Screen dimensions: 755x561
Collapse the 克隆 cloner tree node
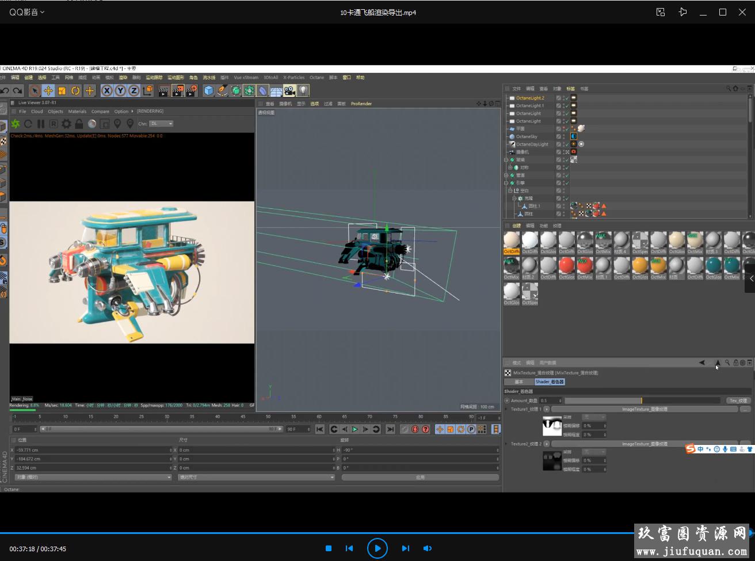point(514,199)
